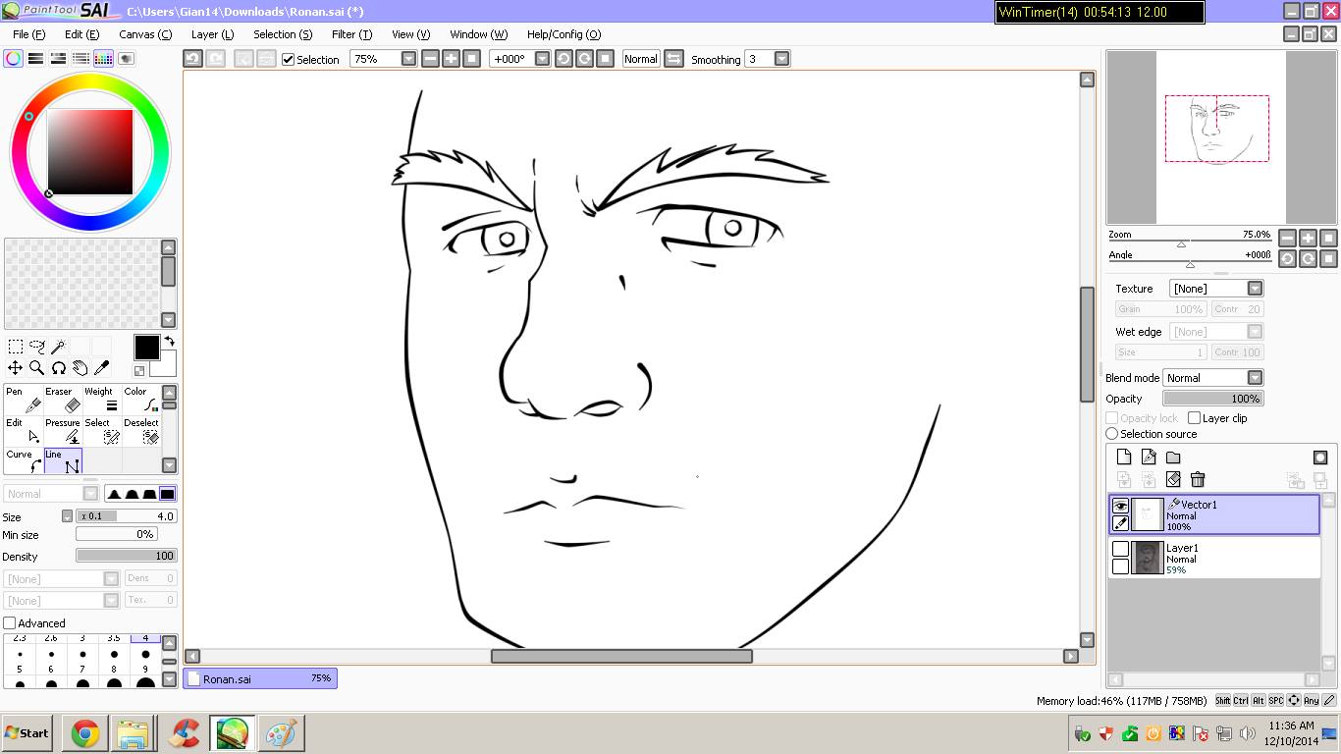Open the Texture dropdown
1341x754 pixels.
click(1255, 289)
